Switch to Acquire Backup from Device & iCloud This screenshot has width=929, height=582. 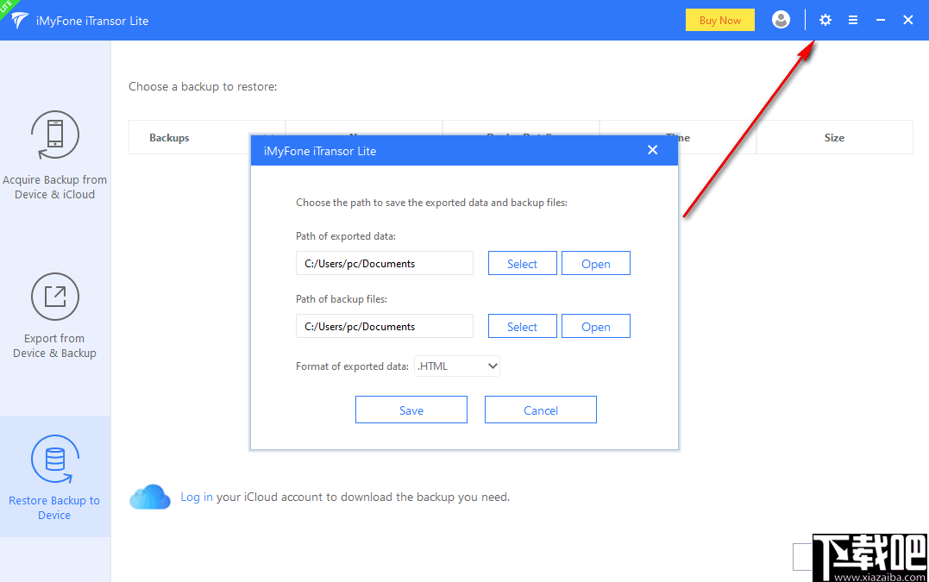(54, 187)
